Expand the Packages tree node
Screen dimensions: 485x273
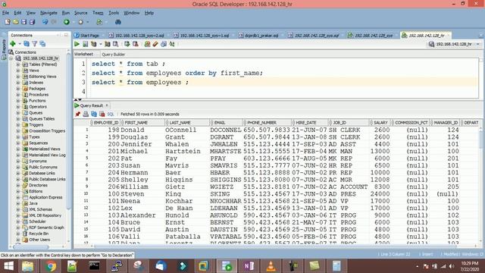coord(18,89)
